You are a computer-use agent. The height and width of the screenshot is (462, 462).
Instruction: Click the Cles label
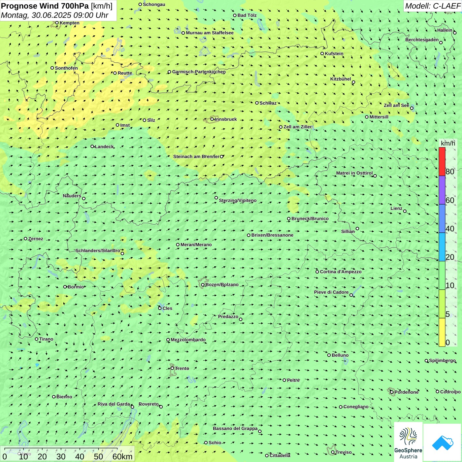pos(167,308)
